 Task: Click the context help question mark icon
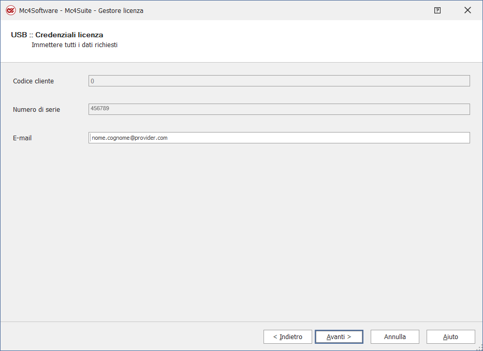(437, 10)
